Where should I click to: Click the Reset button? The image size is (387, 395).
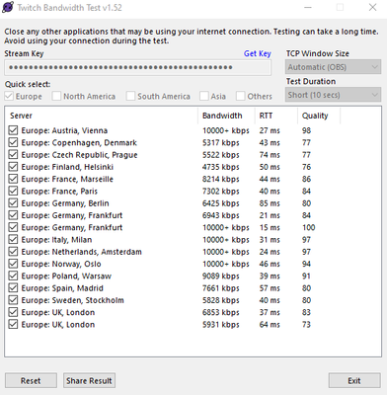(31, 380)
